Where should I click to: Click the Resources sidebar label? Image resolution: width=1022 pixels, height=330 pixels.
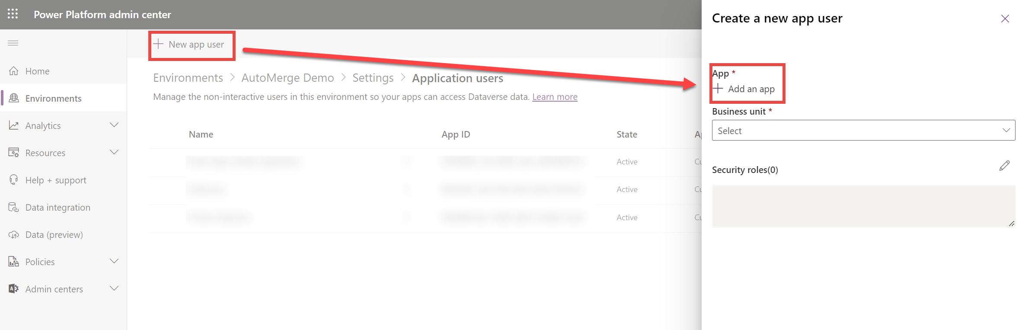click(x=45, y=153)
